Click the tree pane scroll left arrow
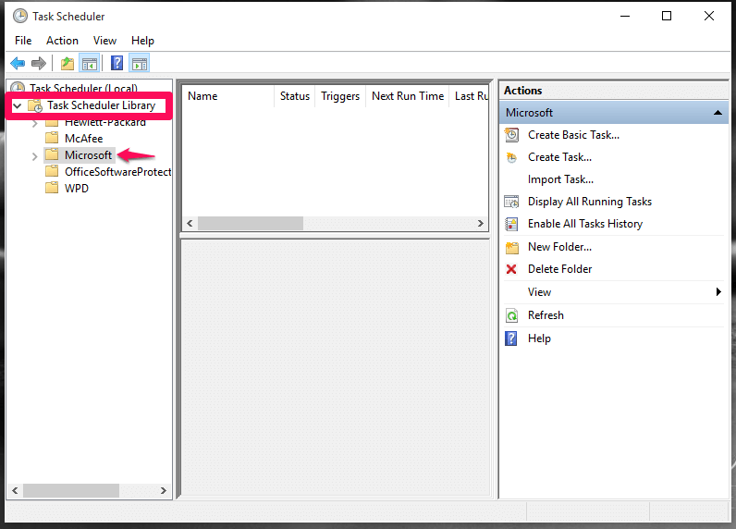This screenshot has width=736, height=529. (15, 490)
